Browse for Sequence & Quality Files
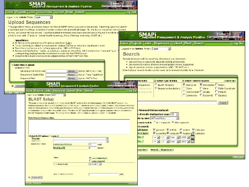 [x=72, y=74]
